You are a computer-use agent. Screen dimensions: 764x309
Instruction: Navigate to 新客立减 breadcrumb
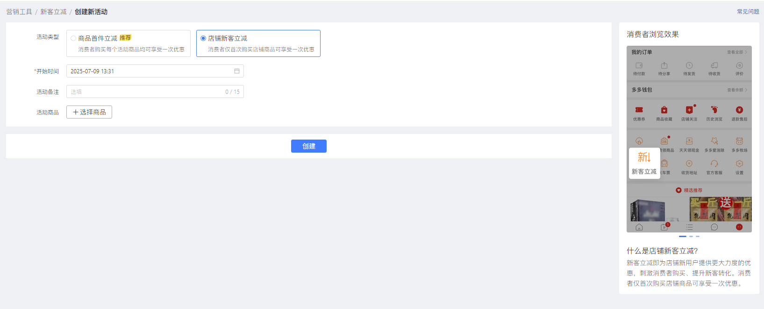click(x=53, y=12)
